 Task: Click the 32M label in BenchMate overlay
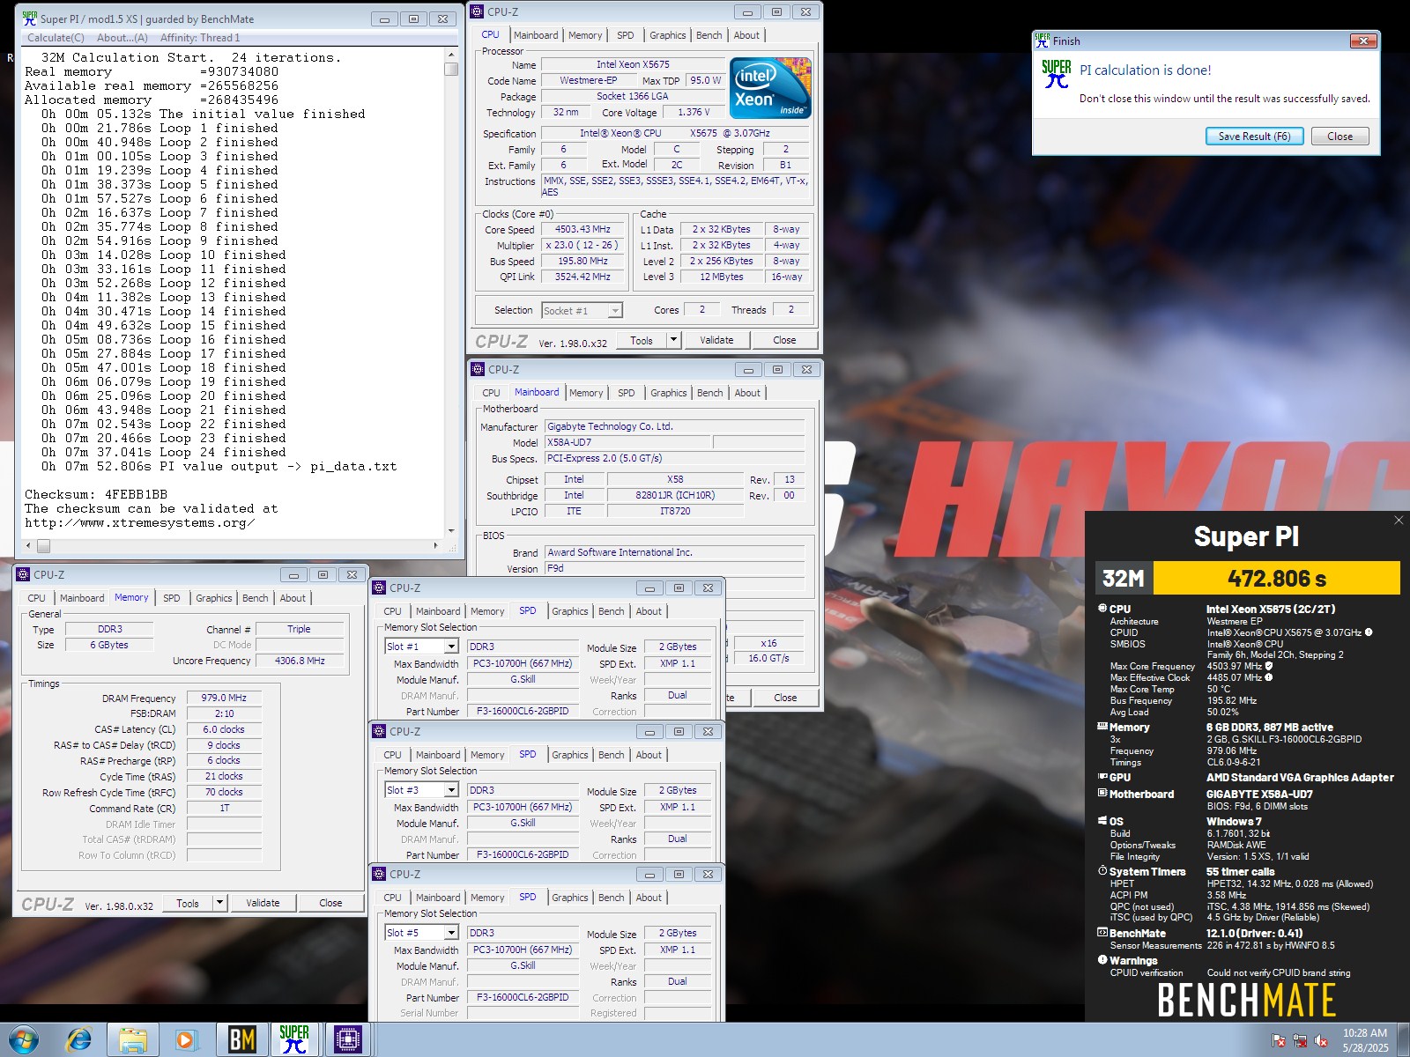coord(1124,579)
